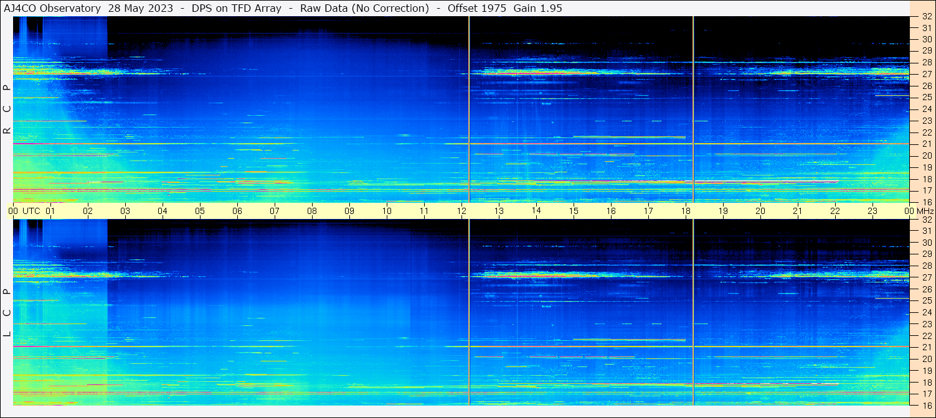The width and height of the screenshot is (936, 418).
Task: Click the "00 UTC" time axis label
Action: point(24,211)
